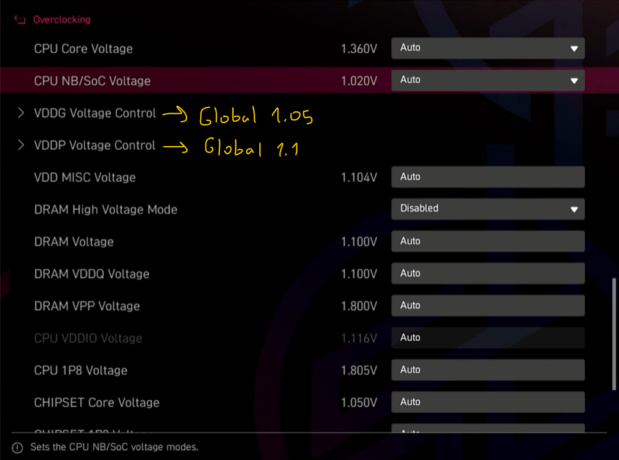
Task: Select the CPU 1P8 Voltage label
Action: pos(81,370)
